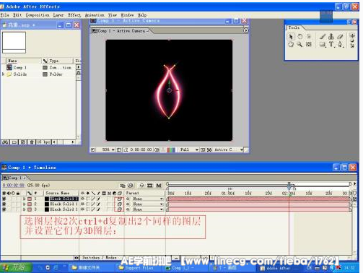Select the Pen tool
Image resolution: width=363 pixels, height=273 pixels.
pyautogui.click(x=340, y=44)
